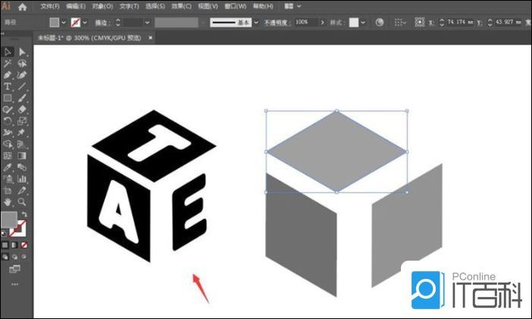Activate the Artboard tool

pyautogui.click(x=8, y=190)
